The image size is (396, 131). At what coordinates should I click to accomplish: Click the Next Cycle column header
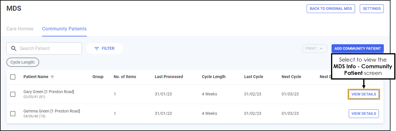pos(291,77)
